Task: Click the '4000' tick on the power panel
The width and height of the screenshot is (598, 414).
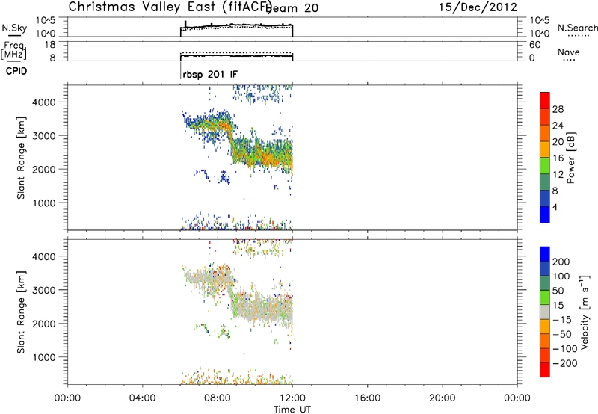Action: tap(44, 102)
